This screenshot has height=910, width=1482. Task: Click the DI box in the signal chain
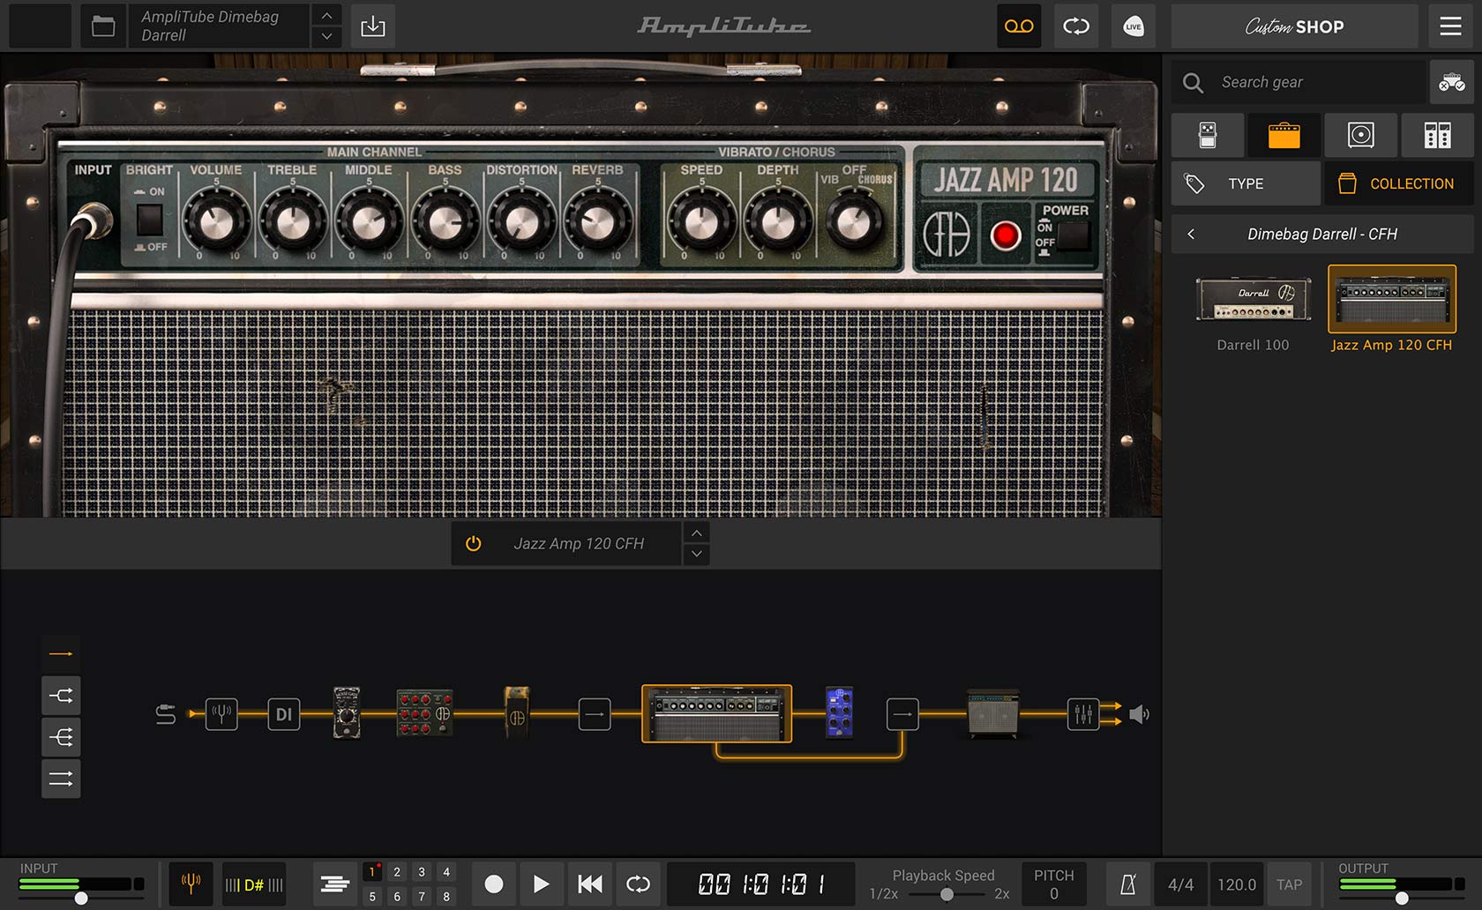283,714
